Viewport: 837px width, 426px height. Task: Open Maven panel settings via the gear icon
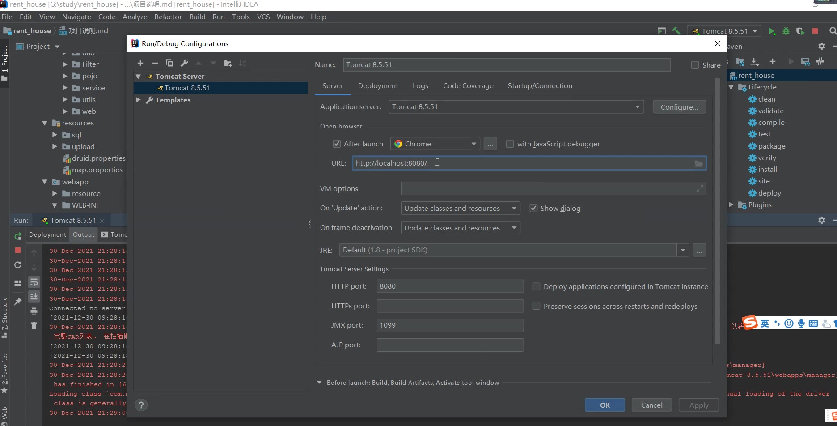(x=822, y=46)
